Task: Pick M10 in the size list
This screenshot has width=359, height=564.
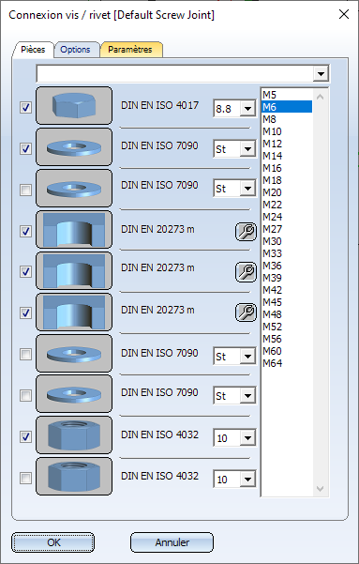Action: [287, 131]
